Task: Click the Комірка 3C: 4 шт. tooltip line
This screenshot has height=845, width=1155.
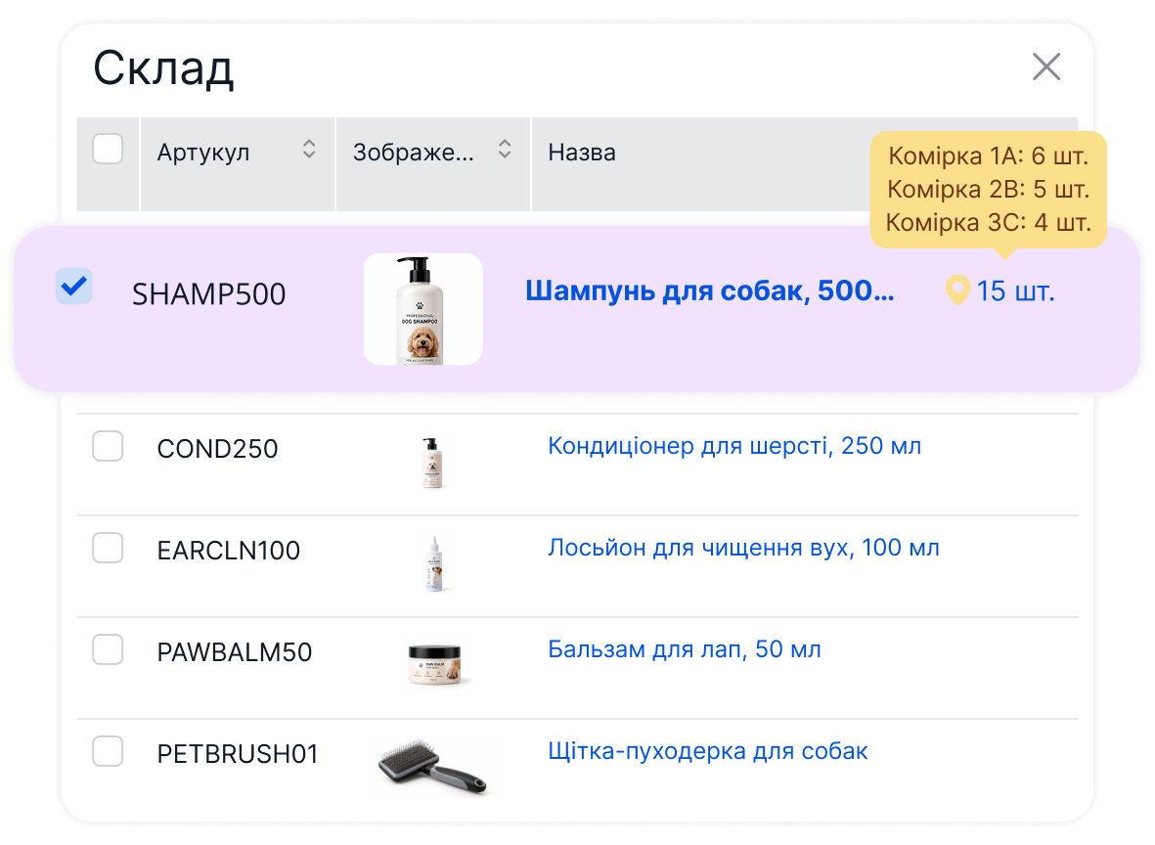Action: coord(988,222)
